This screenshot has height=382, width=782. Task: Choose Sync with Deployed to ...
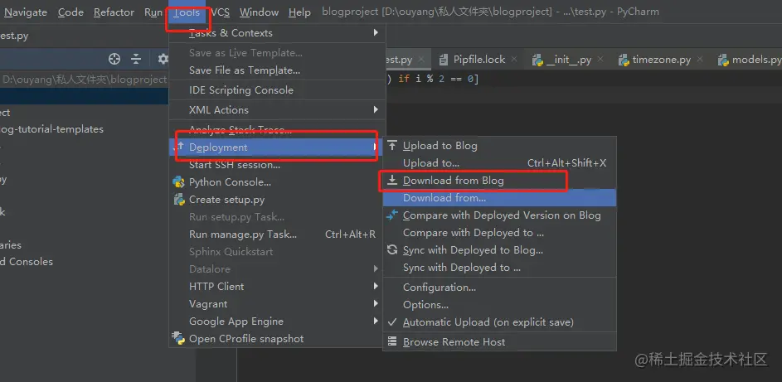(499, 268)
